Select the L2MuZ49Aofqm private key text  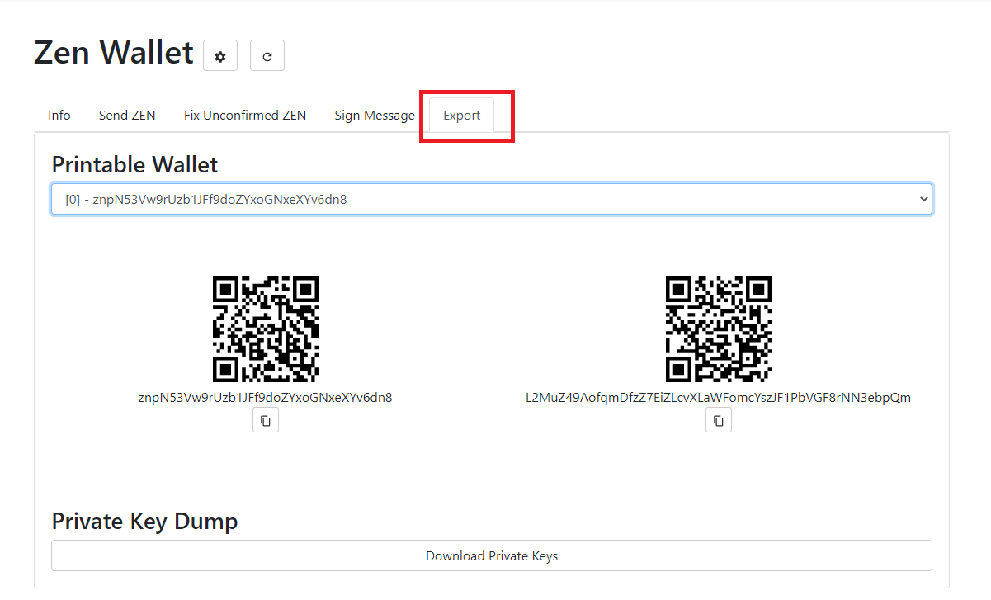pos(719,397)
